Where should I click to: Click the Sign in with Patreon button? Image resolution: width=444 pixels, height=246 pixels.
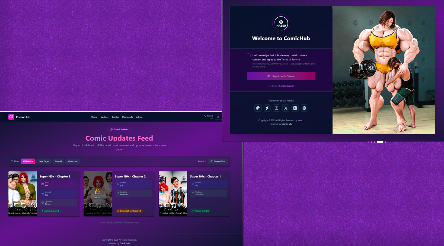coord(281,76)
